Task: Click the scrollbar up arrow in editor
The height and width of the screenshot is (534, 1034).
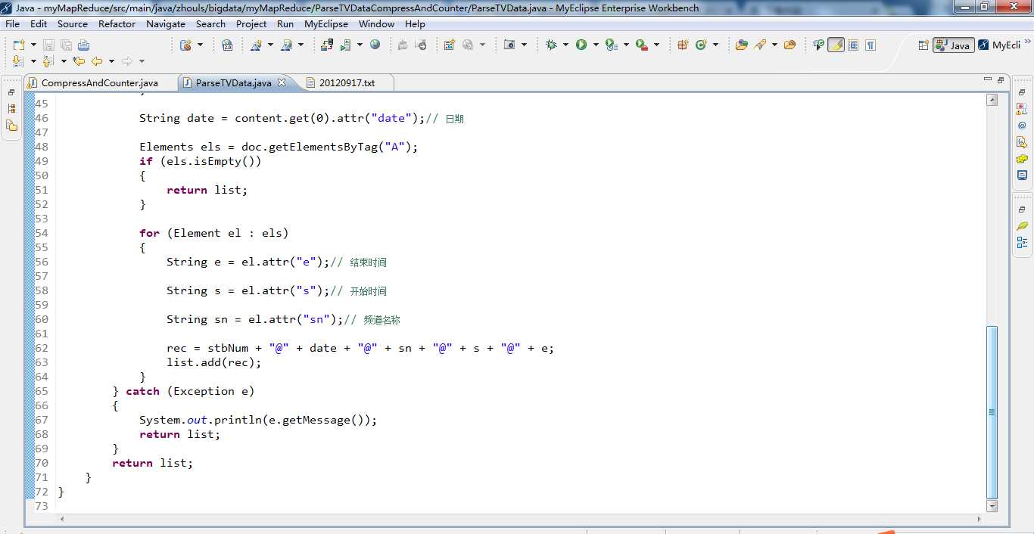Action: pyautogui.click(x=992, y=100)
